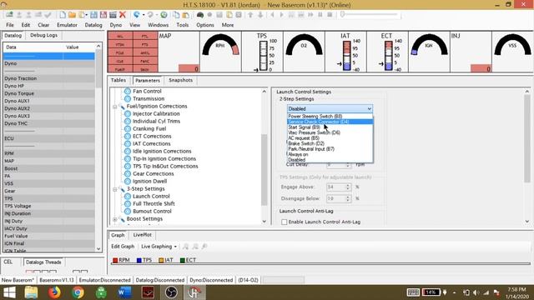Click the RPM gauge

(x=220, y=45)
